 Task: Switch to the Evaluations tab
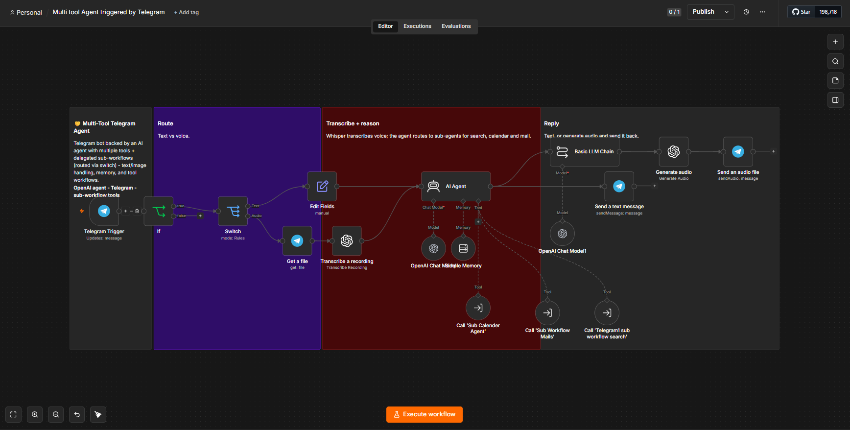point(456,26)
